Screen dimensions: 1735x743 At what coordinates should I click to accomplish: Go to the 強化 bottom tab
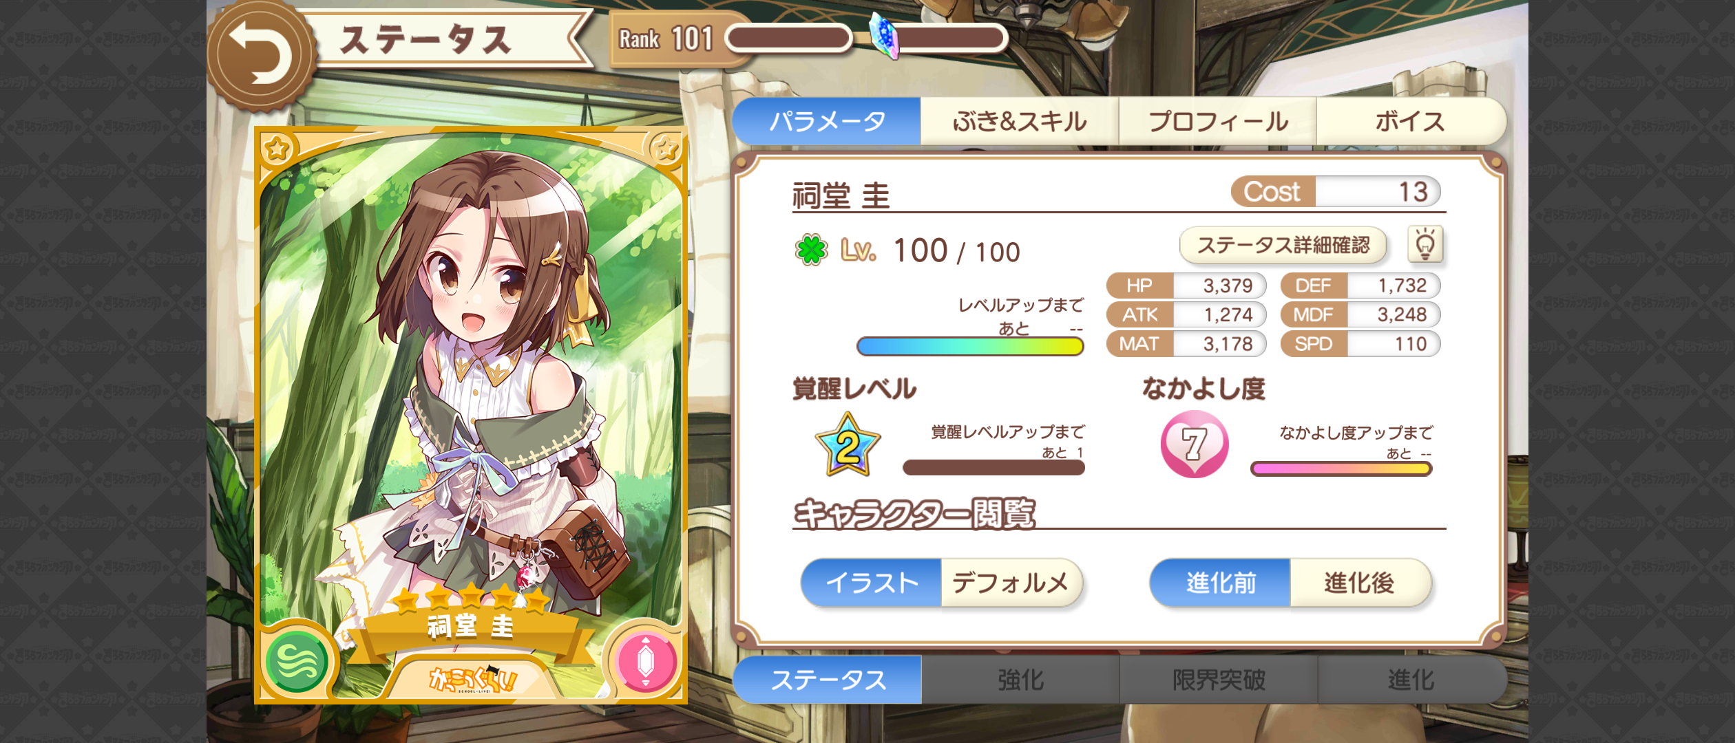(x=1020, y=680)
